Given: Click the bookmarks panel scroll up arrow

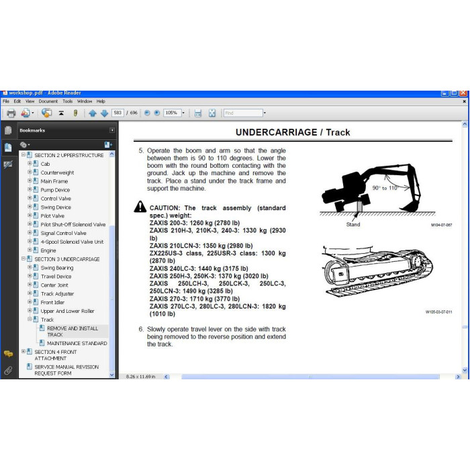Looking at the screenshot, I should click(112, 154).
